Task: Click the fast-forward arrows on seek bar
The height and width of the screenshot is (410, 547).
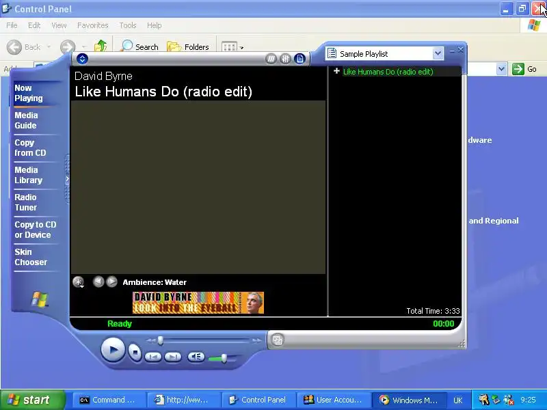Action: point(257,340)
